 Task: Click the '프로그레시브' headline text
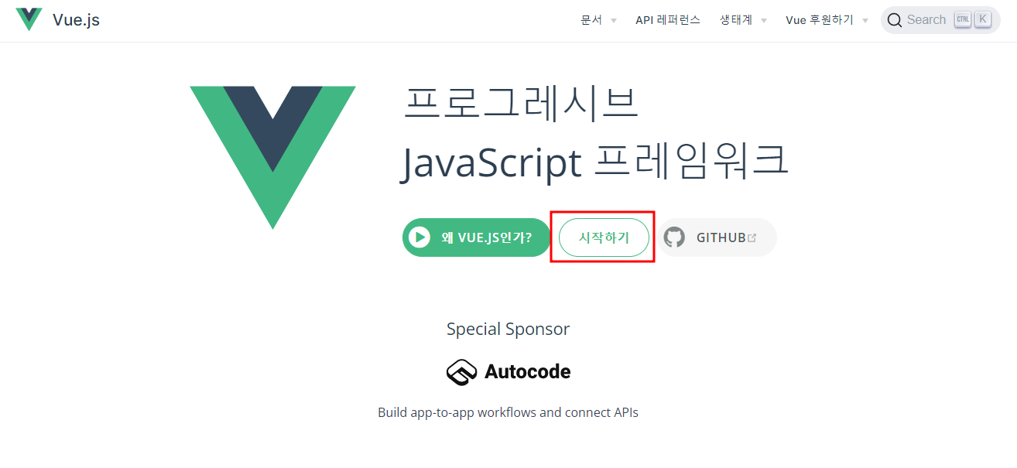tap(521, 103)
